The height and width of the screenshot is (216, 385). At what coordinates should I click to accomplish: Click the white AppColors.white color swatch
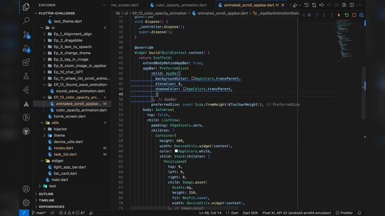tap(176, 151)
